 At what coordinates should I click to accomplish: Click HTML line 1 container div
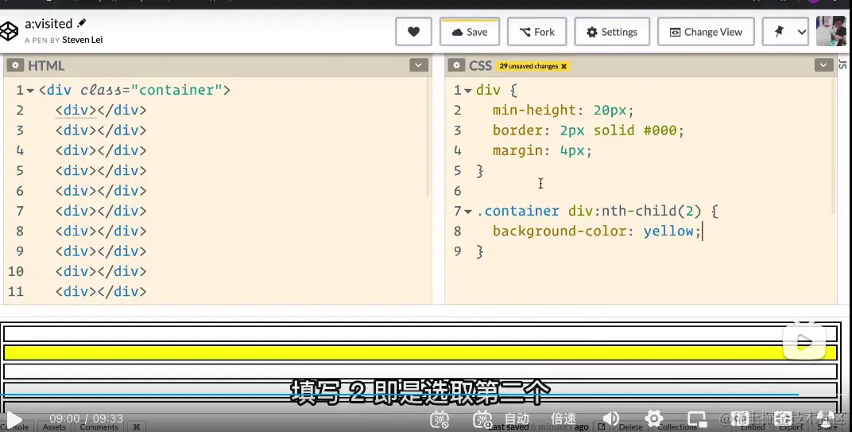pyautogui.click(x=135, y=90)
